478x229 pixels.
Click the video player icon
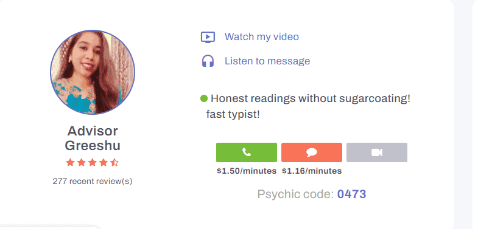[208, 37]
